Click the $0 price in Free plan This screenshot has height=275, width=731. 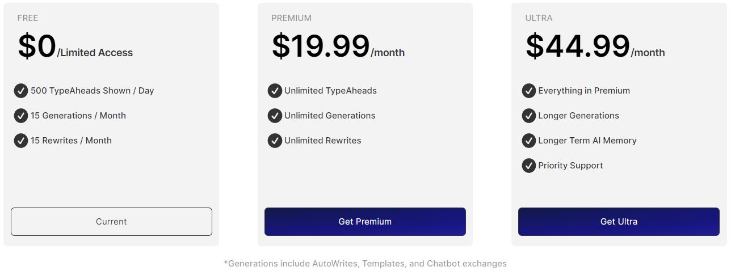point(37,46)
